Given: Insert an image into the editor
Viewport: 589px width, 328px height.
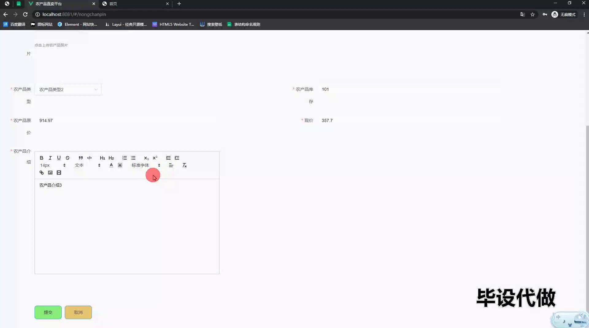Looking at the screenshot, I should [50, 173].
